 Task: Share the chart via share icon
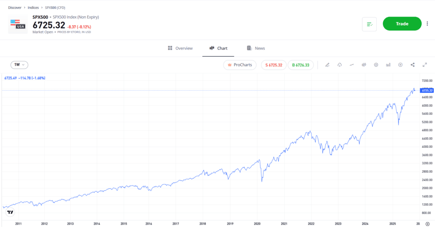pyautogui.click(x=412, y=65)
